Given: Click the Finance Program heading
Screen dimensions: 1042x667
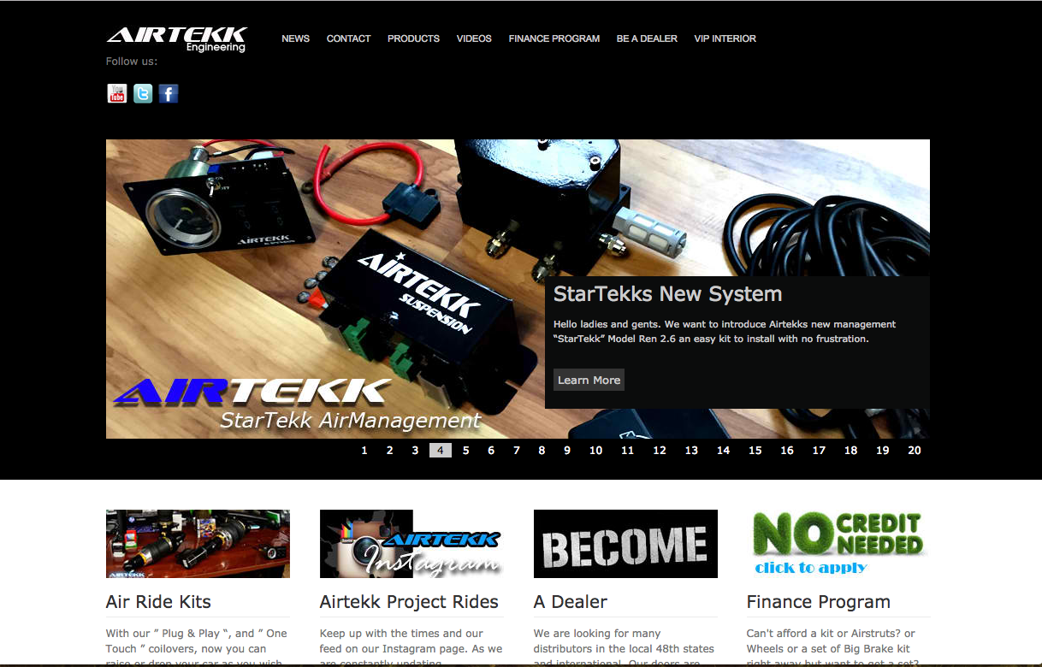Looking at the screenshot, I should click(819, 602).
